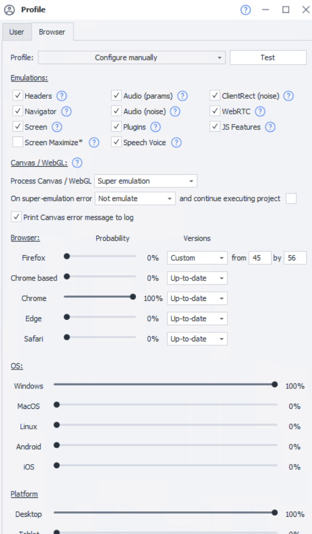312x534 pixels.
Task: Click help icon next to WebRTC
Action: pyautogui.click(x=260, y=111)
